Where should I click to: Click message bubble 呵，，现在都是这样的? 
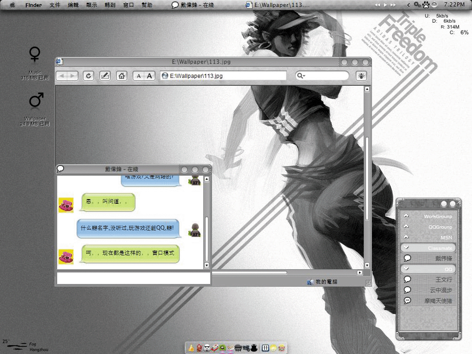[x=130, y=254]
